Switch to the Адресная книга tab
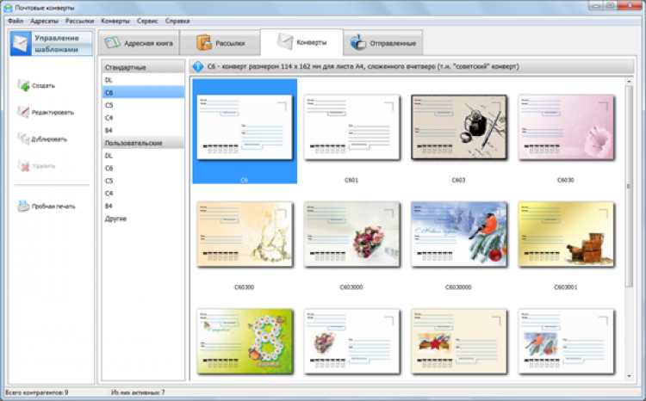The height and width of the screenshot is (401, 646). click(x=139, y=43)
